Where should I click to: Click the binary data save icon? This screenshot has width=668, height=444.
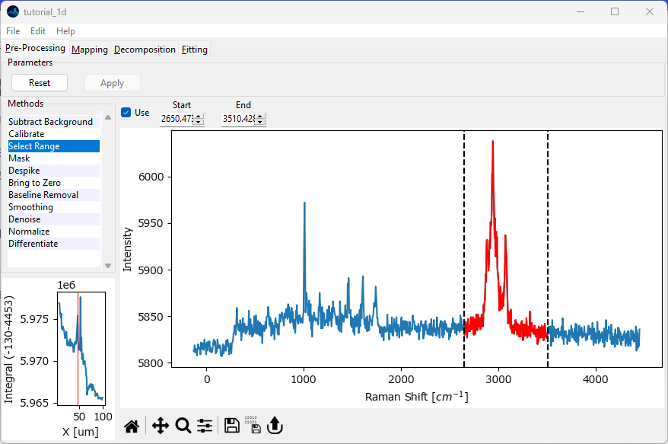pos(254,426)
